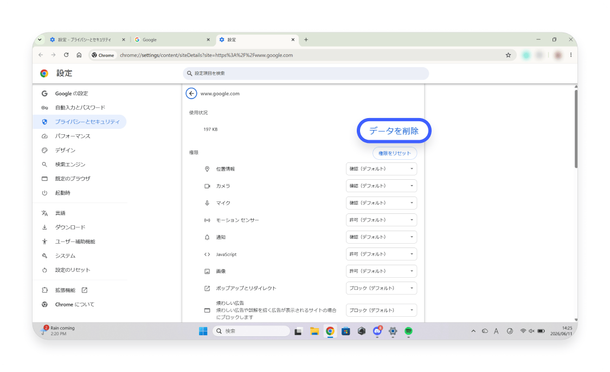Open 煩わしい広告 permission dropdown

coord(381,310)
